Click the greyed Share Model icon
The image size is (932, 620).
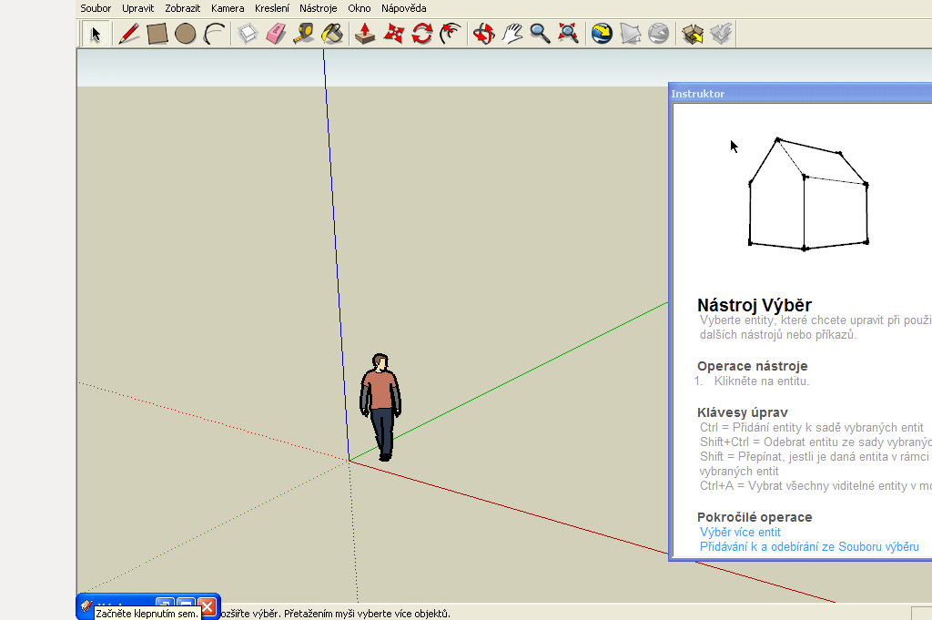(721, 34)
